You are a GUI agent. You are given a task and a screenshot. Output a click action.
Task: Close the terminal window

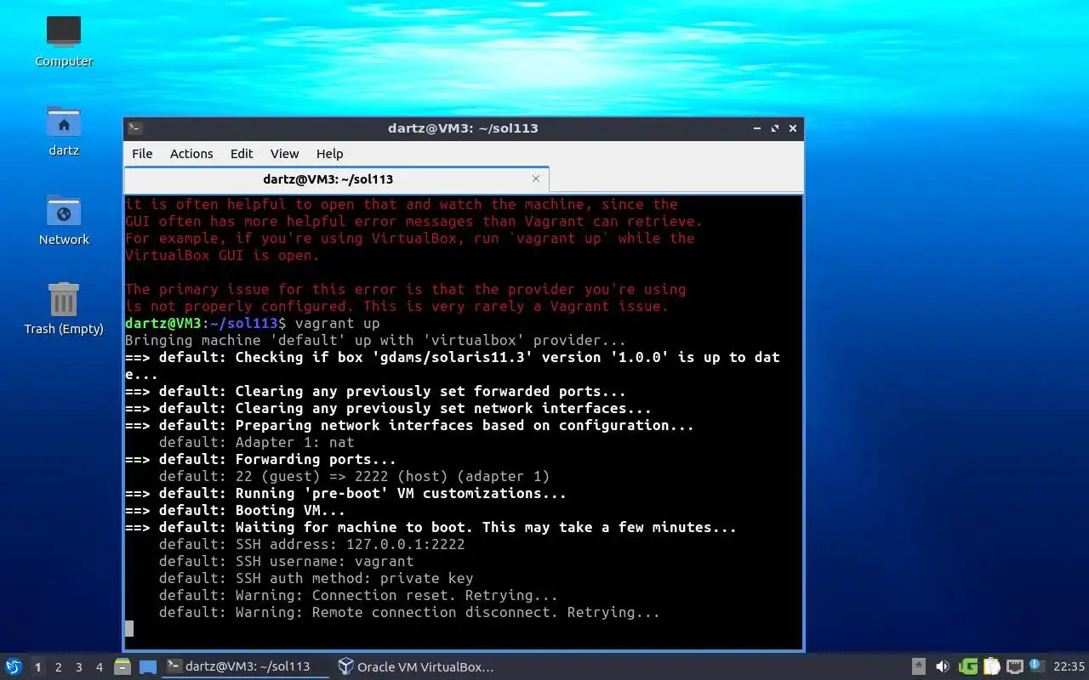[x=793, y=128]
